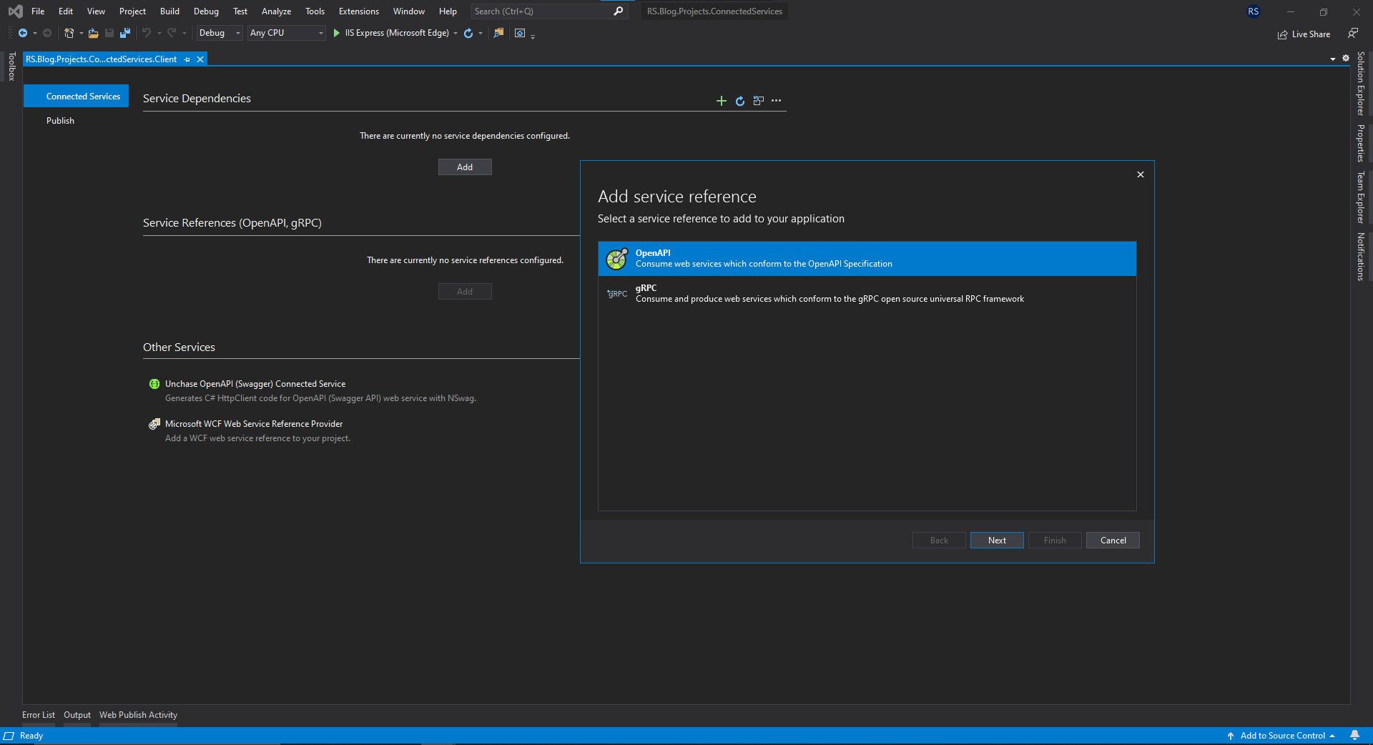Click the Undo arrow icon
This screenshot has height=745, width=1373.
point(147,33)
